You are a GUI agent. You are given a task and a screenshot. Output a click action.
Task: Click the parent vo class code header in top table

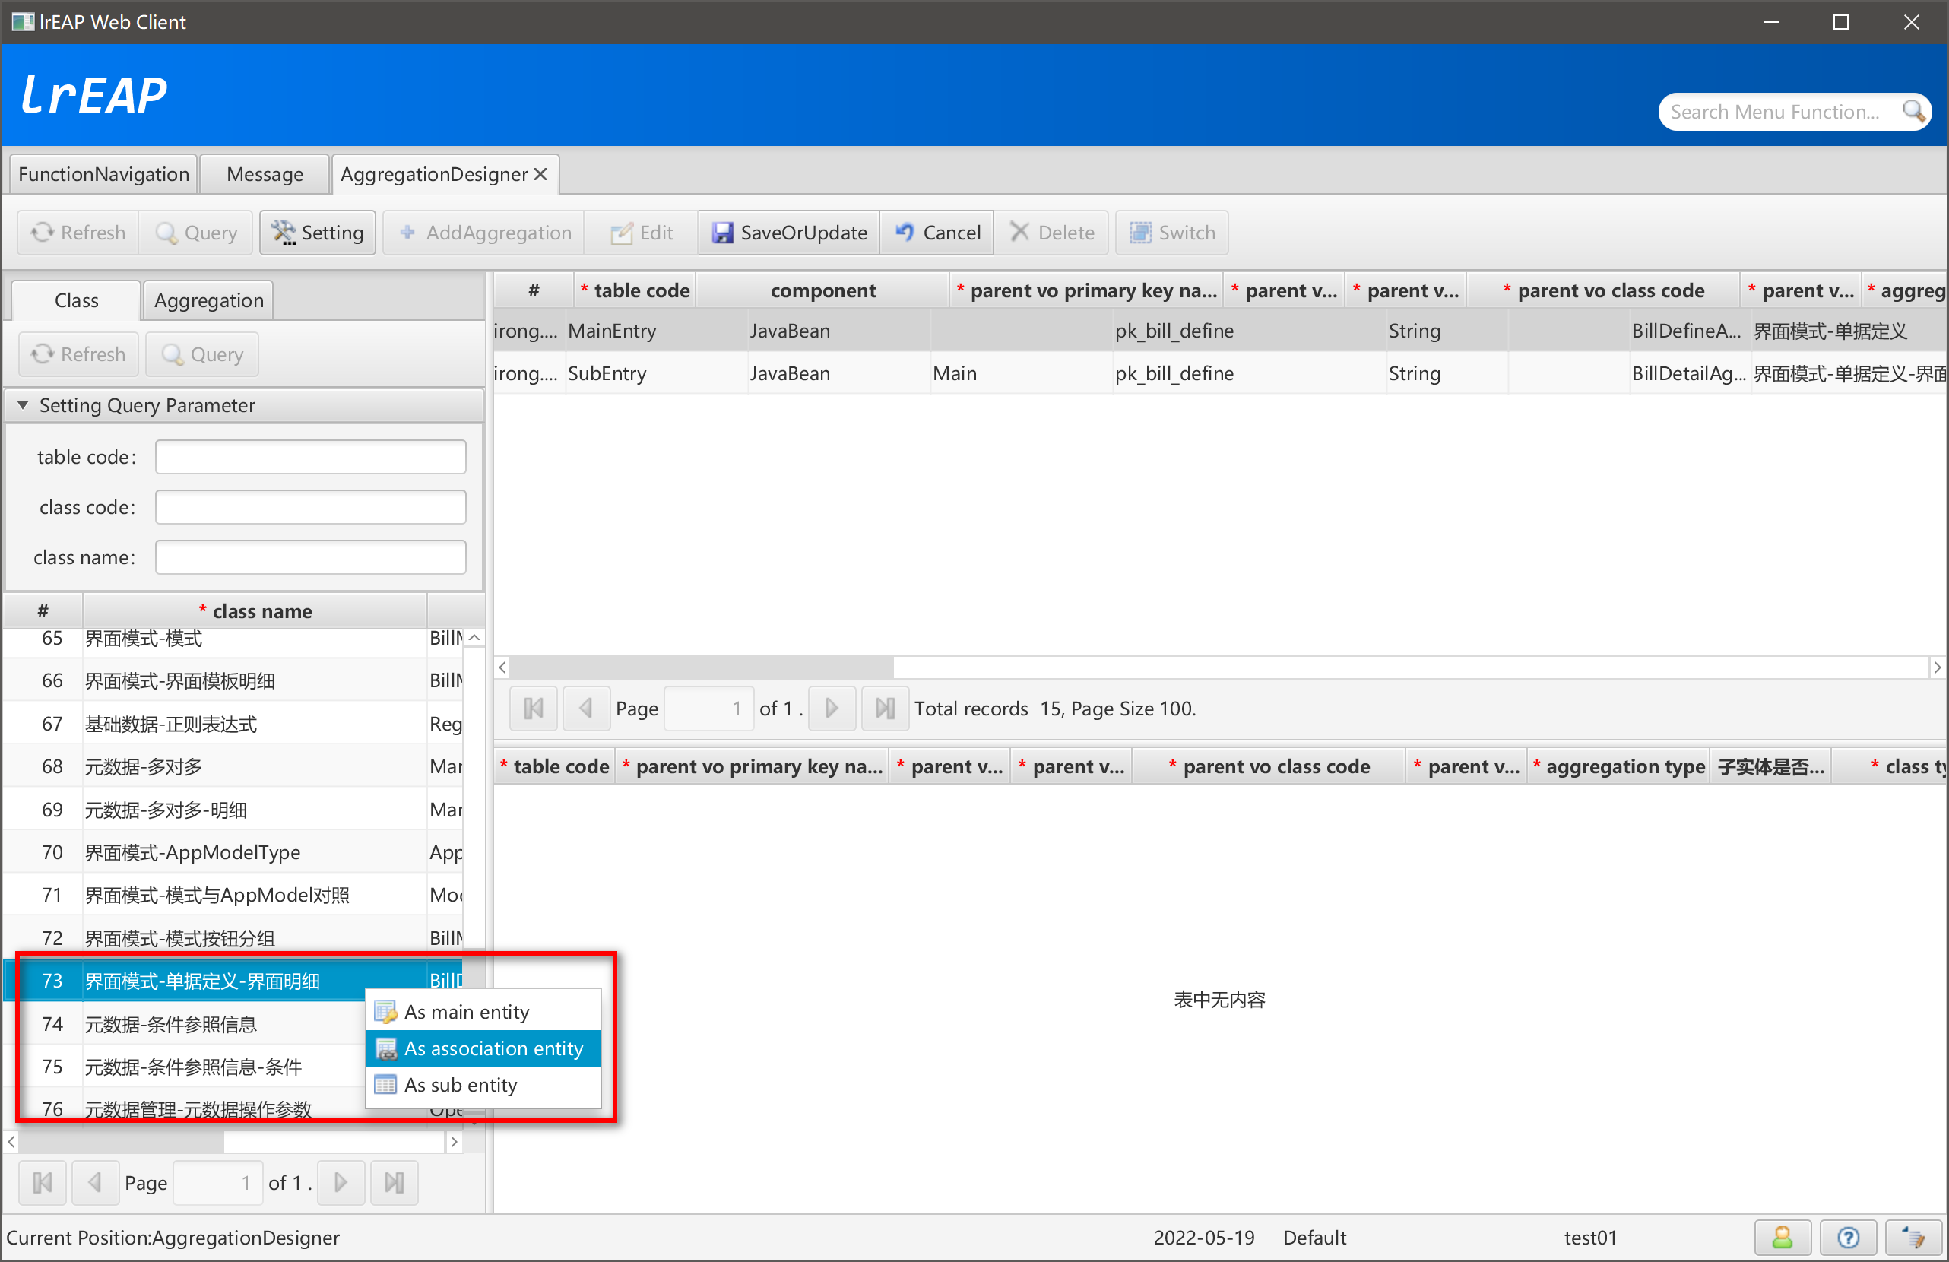point(1603,290)
